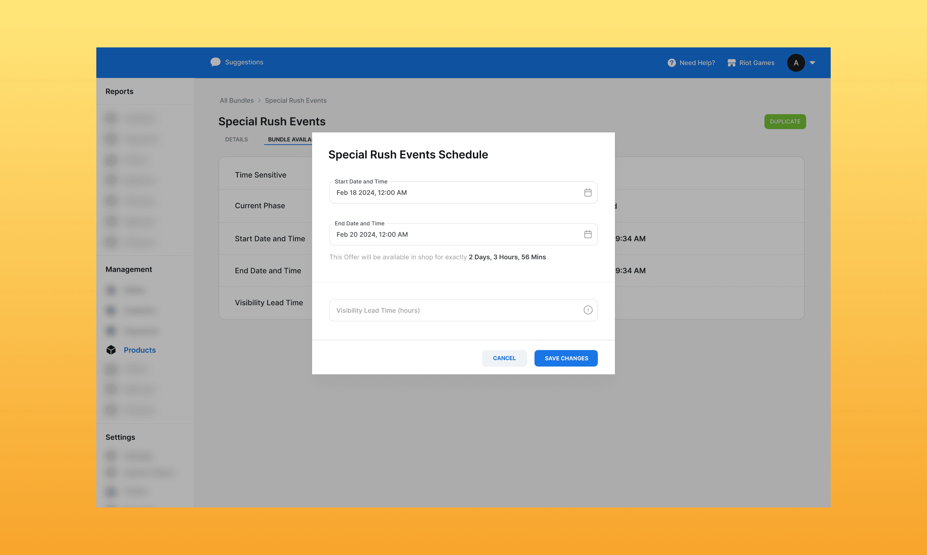Screen dimensions: 927x555
Task: Open the End Date calendar picker icon
Action: point(588,234)
